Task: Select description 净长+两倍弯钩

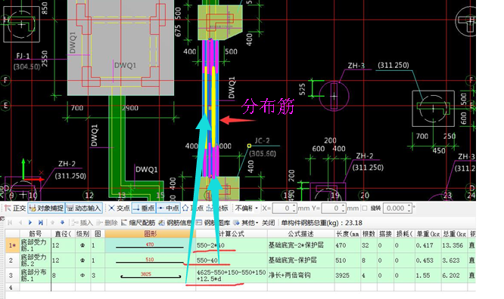Action: click(x=300, y=276)
